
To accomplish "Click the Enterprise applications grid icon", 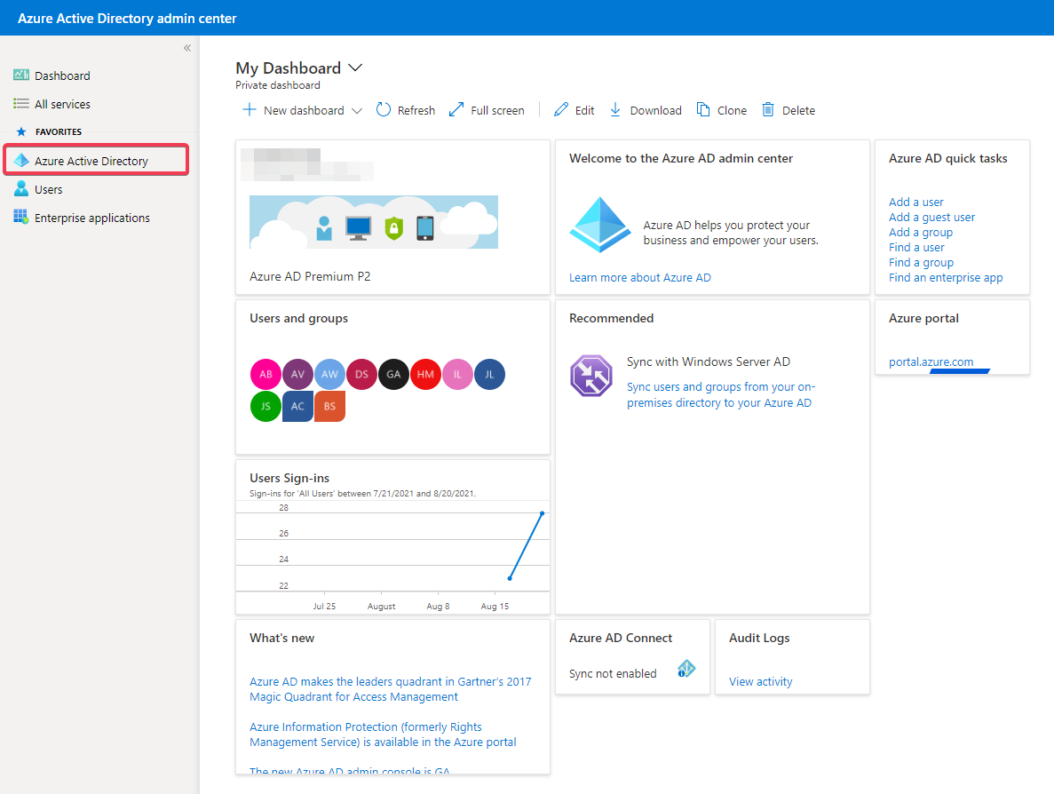I will (21, 218).
